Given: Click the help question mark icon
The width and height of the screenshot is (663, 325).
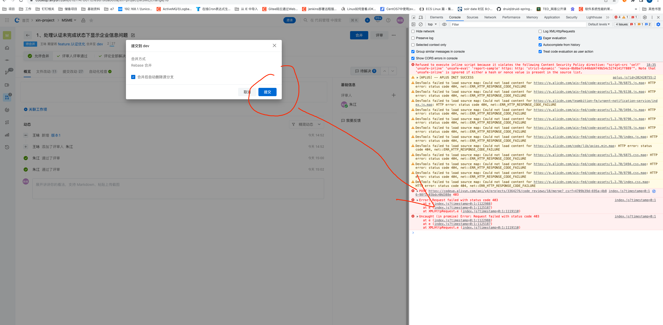Looking at the screenshot, I should tap(388, 20).
